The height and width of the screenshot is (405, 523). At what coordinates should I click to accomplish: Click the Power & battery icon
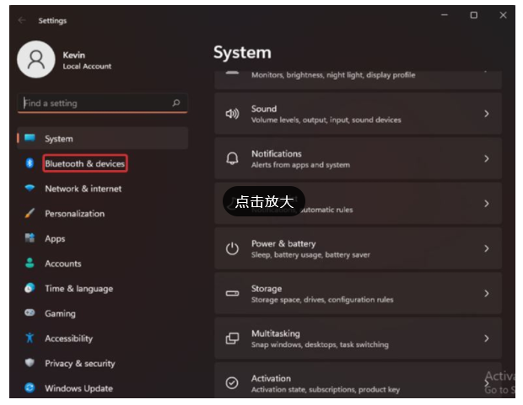pyautogui.click(x=232, y=248)
